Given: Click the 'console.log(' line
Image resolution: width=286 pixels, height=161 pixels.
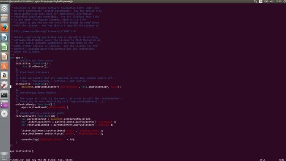Looking at the screenshot, I should [x=49, y=140].
